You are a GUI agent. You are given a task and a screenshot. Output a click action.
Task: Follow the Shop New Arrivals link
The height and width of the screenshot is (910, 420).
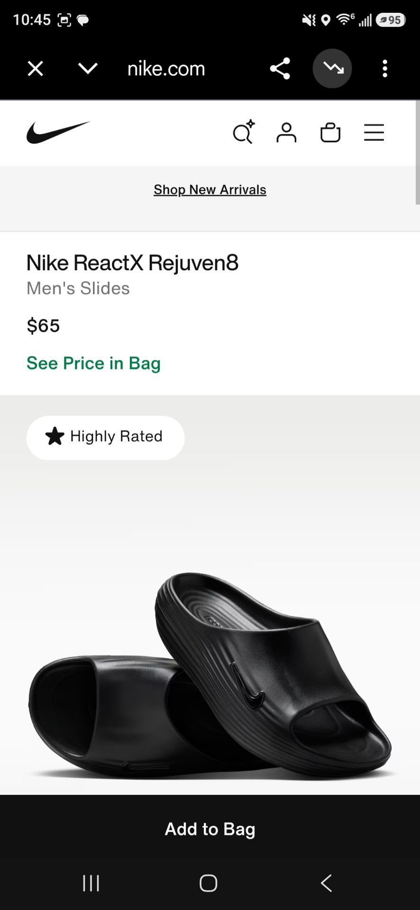point(210,190)
